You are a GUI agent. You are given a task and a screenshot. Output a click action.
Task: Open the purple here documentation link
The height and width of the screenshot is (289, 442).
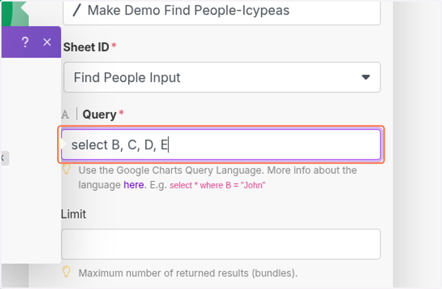[x=133, y=185]
